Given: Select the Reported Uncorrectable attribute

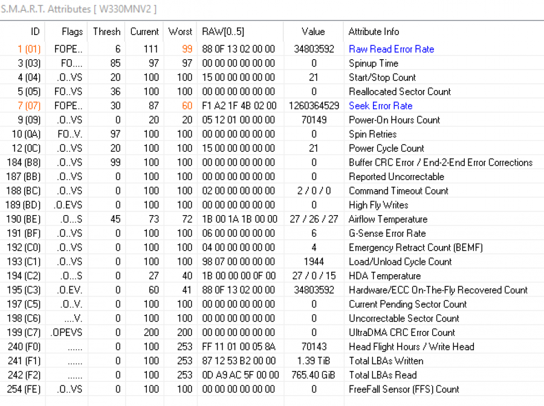Looking at the screenshot, I should 272,176.
